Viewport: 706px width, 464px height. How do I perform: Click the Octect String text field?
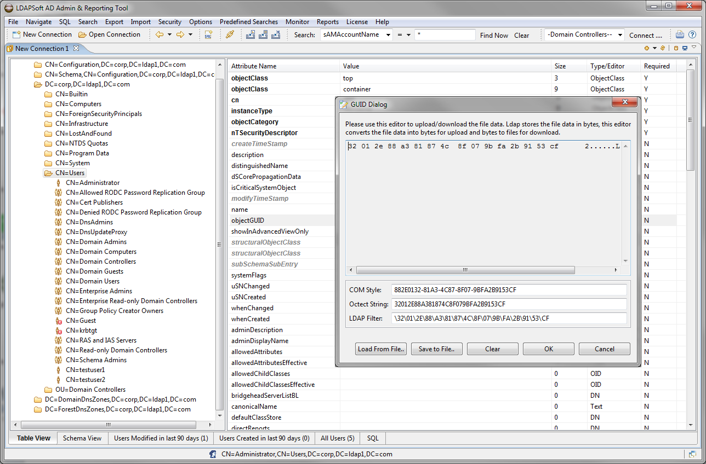(509, 304)
